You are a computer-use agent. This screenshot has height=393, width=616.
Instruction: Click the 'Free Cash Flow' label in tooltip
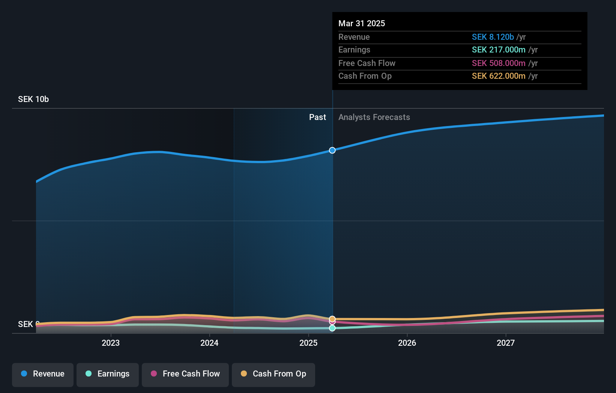[x=367, y=63]
